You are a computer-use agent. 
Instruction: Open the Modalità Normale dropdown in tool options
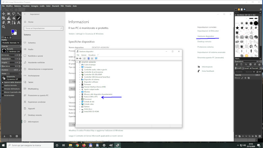[x=11, y=43]
